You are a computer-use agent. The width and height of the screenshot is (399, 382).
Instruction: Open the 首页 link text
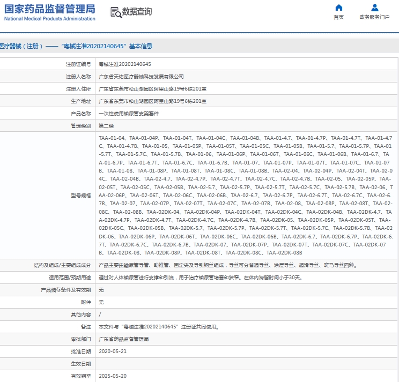click(x=339, y=17)
